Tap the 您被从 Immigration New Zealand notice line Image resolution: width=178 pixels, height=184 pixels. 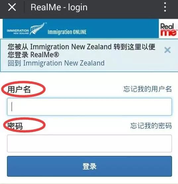point(82,47)
